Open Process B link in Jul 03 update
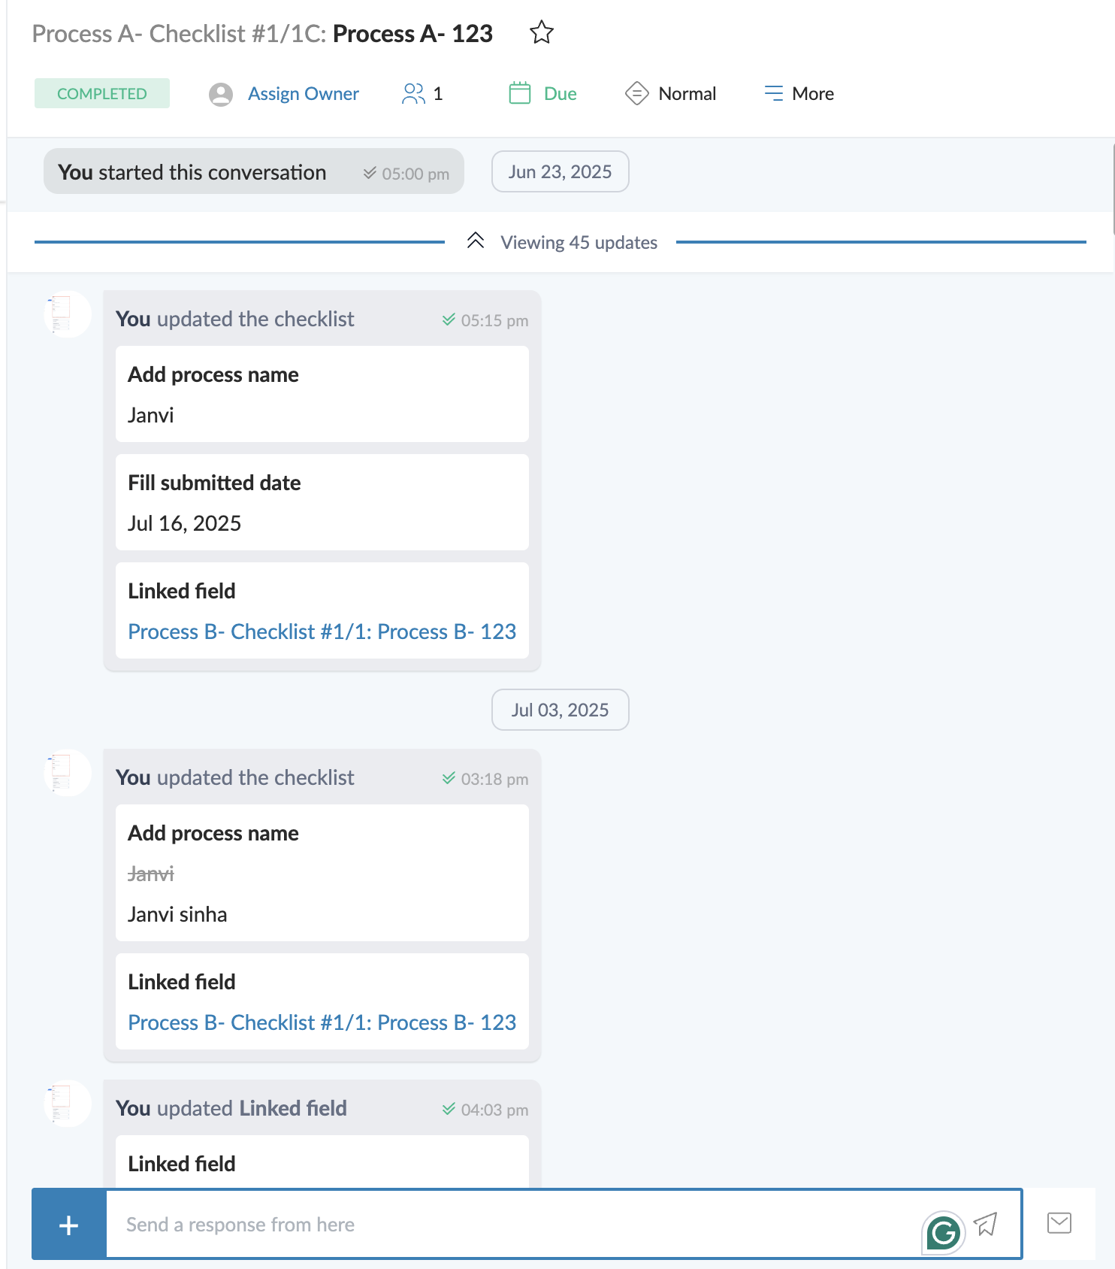The image size is (1115, 1269). (322, 1022)
